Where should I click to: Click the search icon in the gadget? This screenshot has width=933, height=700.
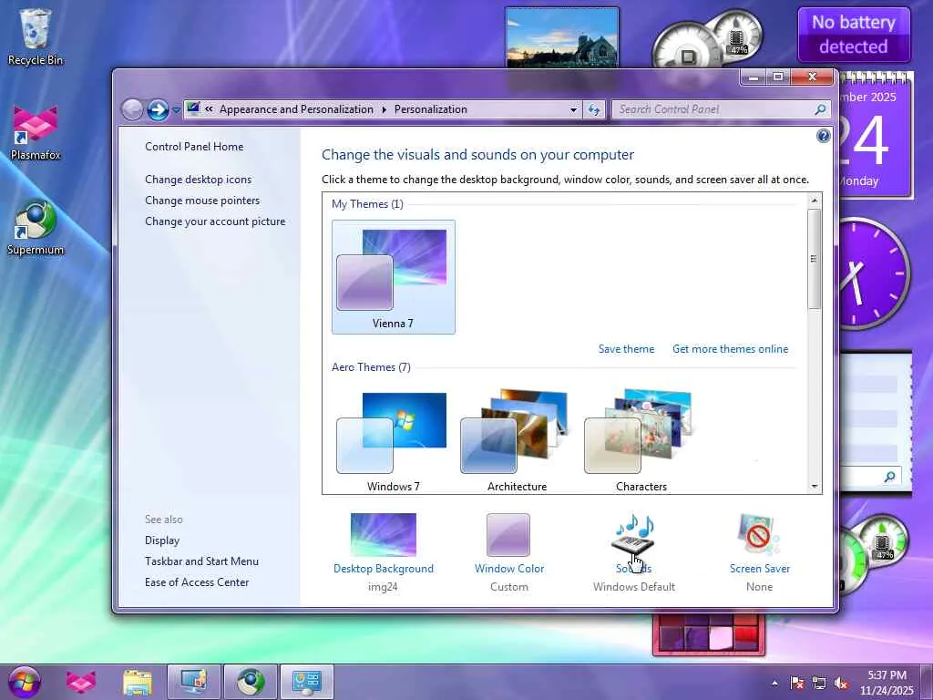[x=889, y=476]
